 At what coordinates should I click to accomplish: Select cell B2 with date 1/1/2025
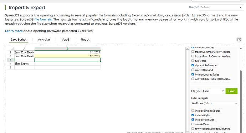pyautogui.click(x=67, y=56)
